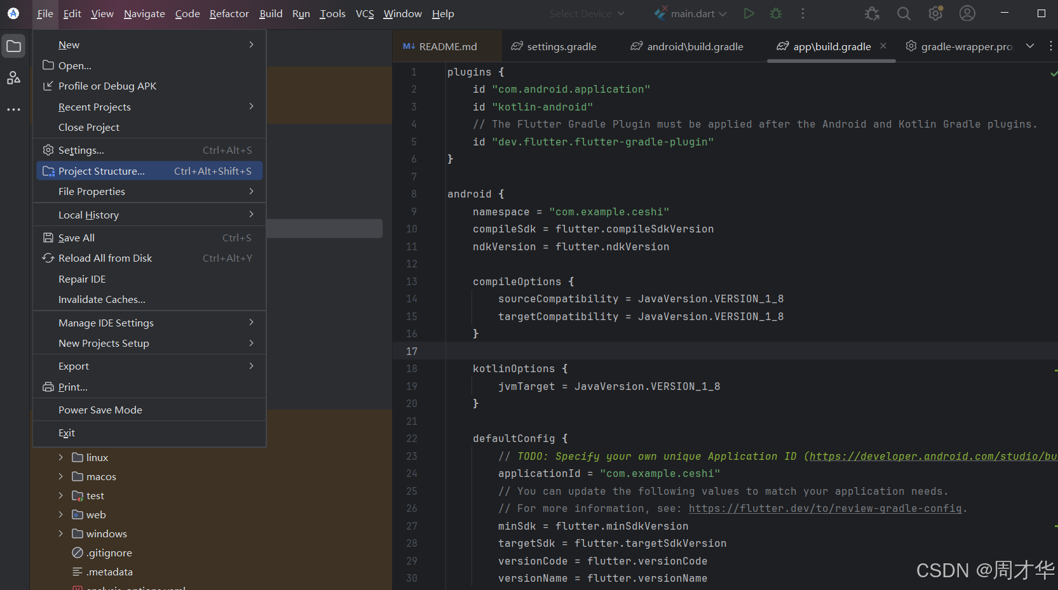Expand the linux folder in project tree
This screenshot has height=590, width=1058.
coord(61,457)
